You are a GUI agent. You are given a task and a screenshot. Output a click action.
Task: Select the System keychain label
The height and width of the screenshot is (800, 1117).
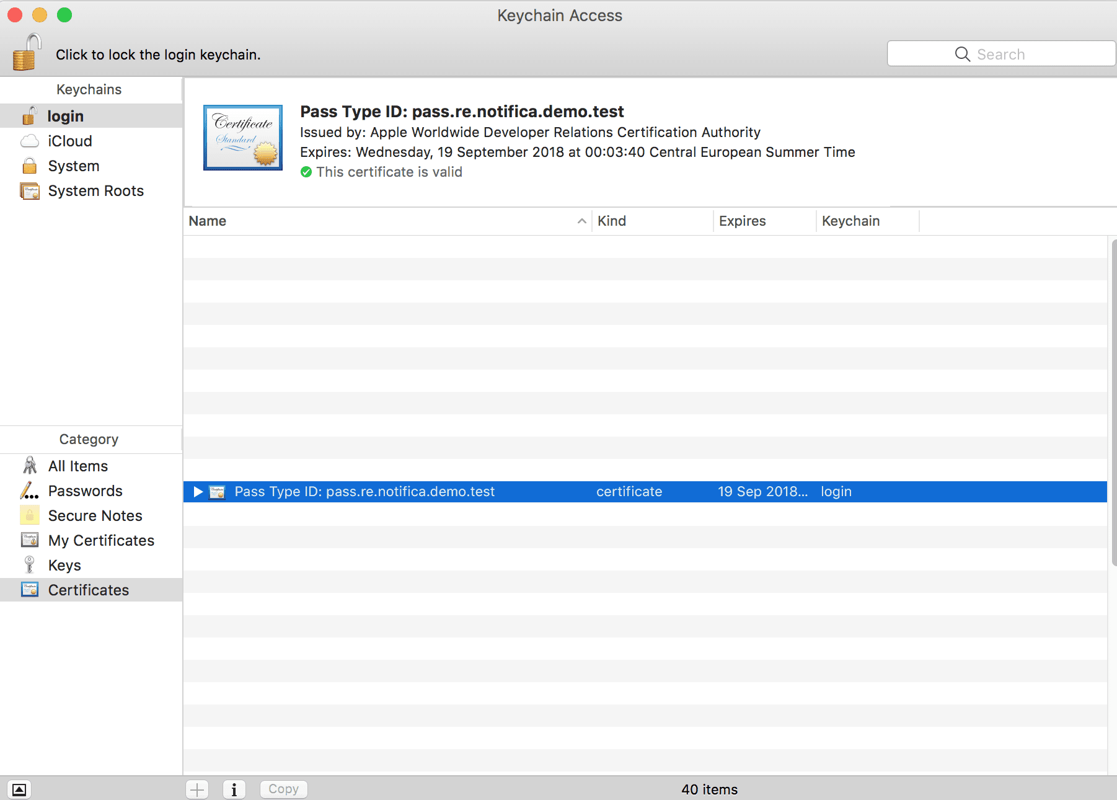pos(74,166)
